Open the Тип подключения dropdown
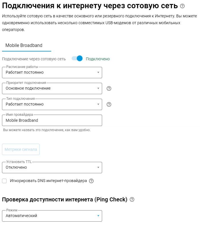This screenshot has height=225, width=200. (52, 104)
